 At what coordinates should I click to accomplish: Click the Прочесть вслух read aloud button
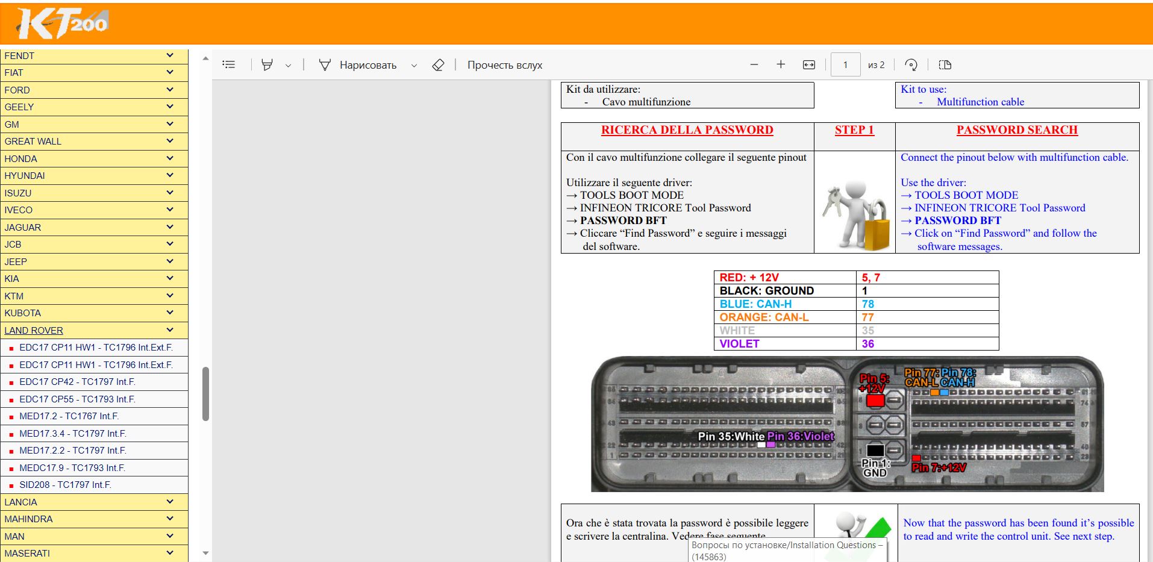[504, 65]
